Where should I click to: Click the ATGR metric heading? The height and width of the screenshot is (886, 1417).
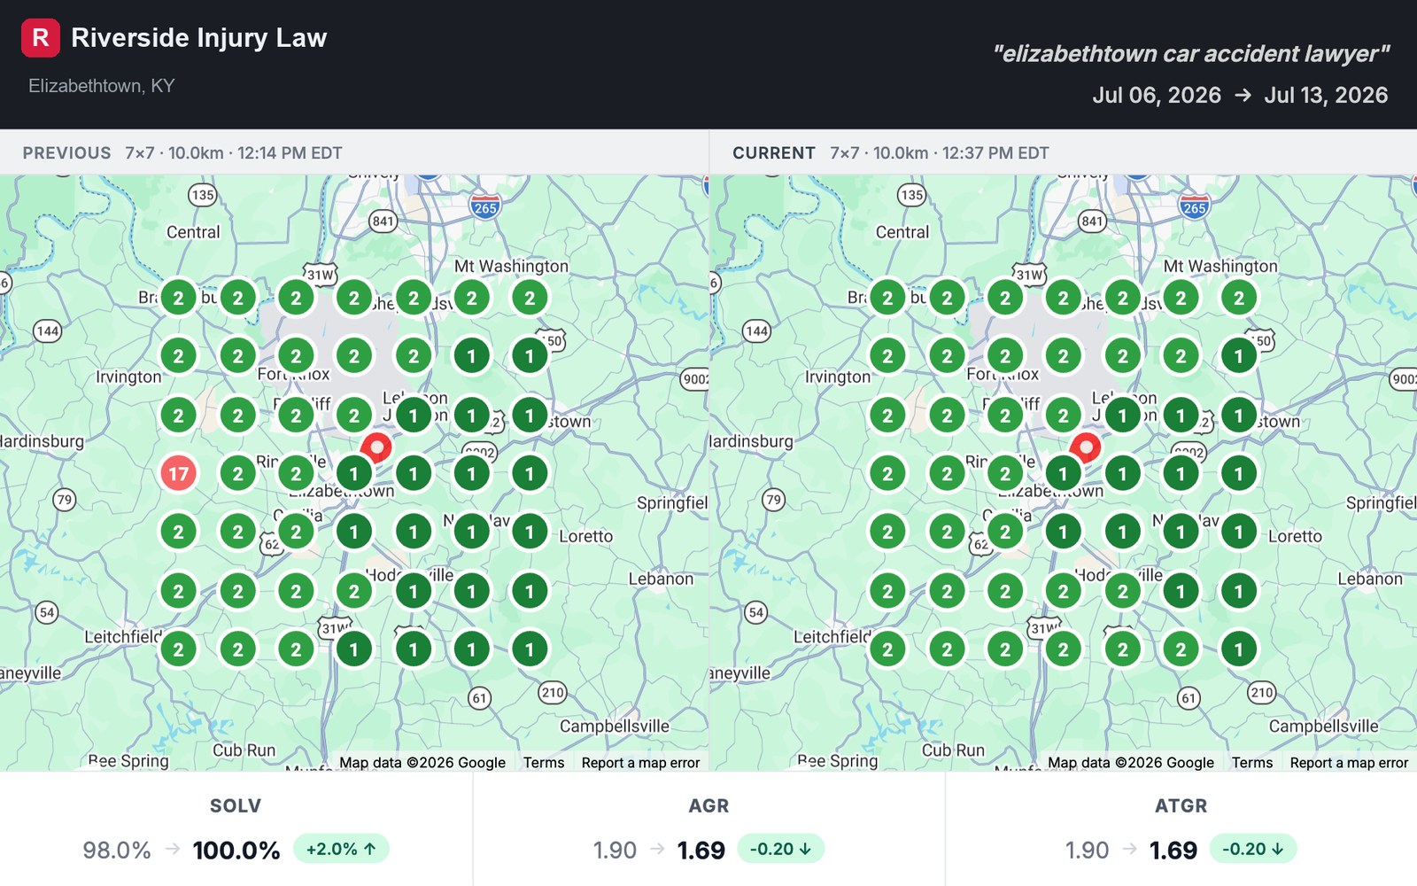click(1181, 806)
